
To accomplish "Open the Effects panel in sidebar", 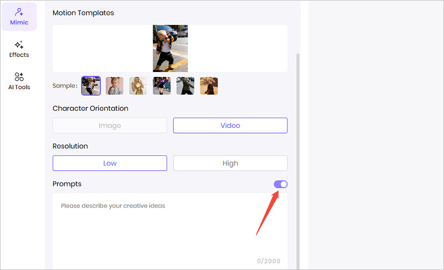I will pyautogui.click(x=19, y=49).
